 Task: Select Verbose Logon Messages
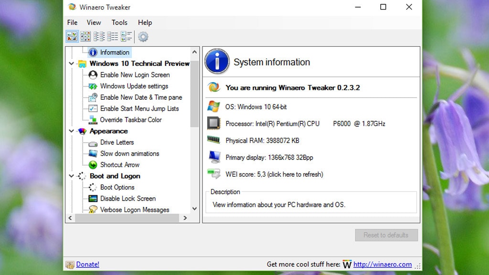tap(135, 210)
